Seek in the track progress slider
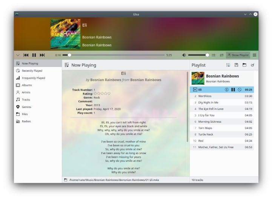Screen dimensions: 272x199 coord(113,55)
